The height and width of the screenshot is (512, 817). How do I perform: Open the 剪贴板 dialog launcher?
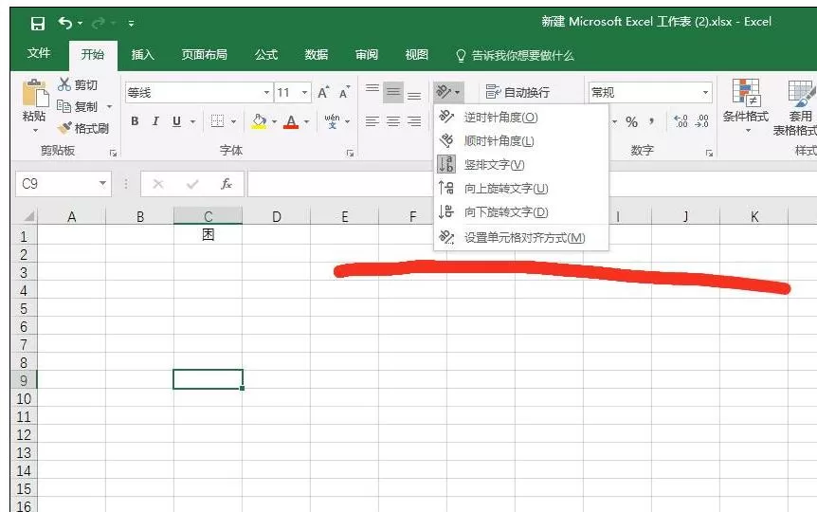pos(113,153)
